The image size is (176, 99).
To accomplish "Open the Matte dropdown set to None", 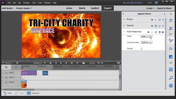I will [x=146, y=36].
